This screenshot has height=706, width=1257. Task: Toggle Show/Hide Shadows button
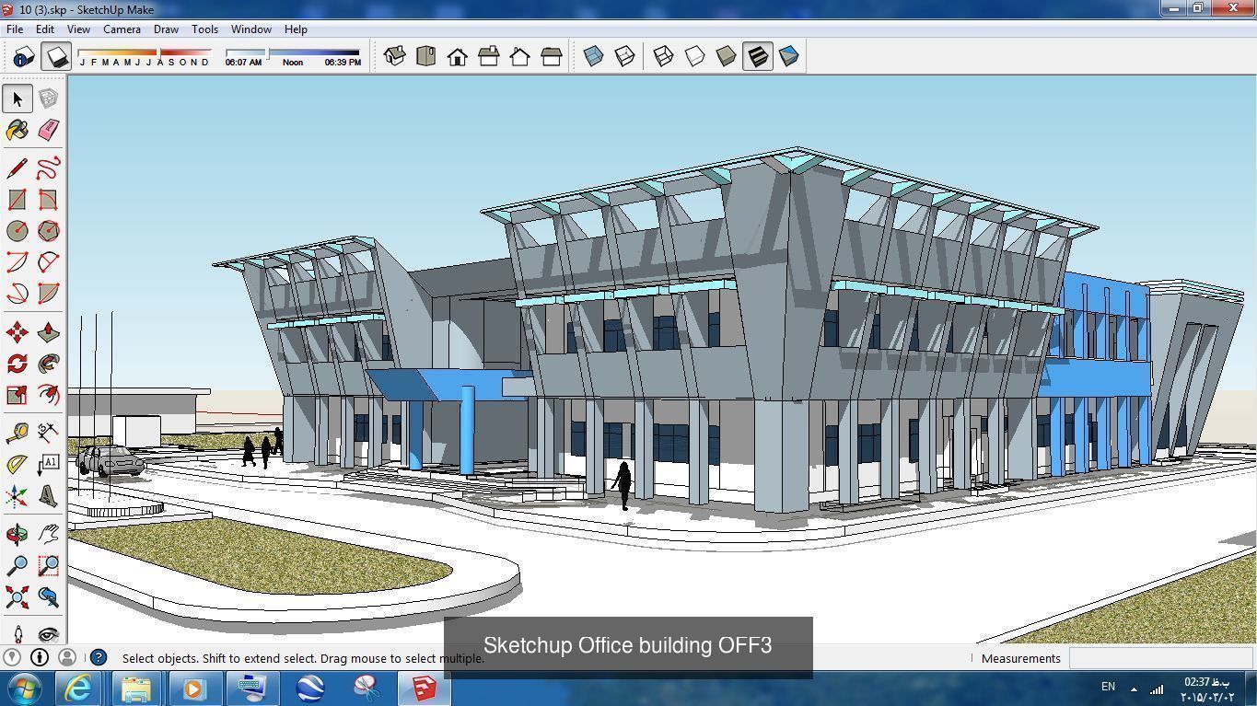56,56
